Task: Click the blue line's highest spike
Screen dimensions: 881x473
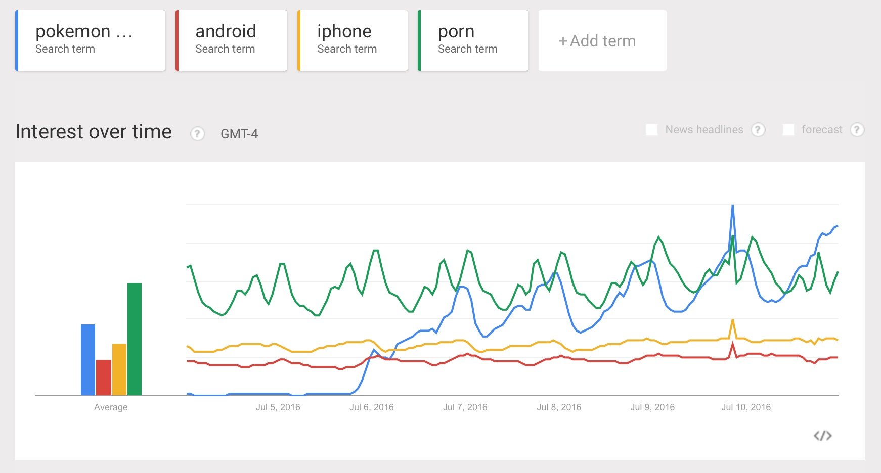Action: 732,206
